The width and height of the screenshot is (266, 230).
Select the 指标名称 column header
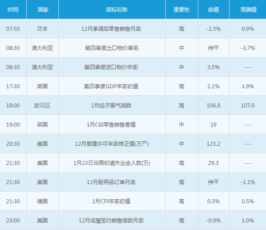click(117, 9)
